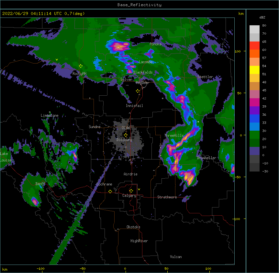Image resolution: width=279 pixels, height=273 pixels.
Task: Select the yellow diamond marker between Olds and Didsbury
Action: tap(126, 135)
